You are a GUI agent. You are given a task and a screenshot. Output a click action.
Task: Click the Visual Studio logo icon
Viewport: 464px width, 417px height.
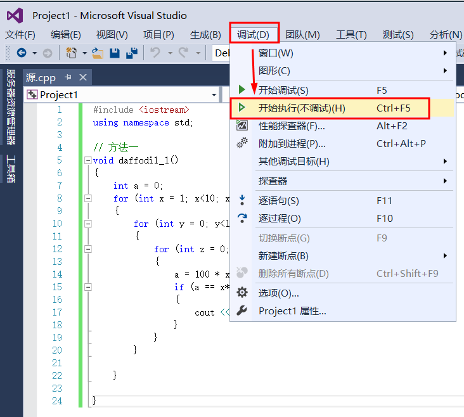(15, 16)
